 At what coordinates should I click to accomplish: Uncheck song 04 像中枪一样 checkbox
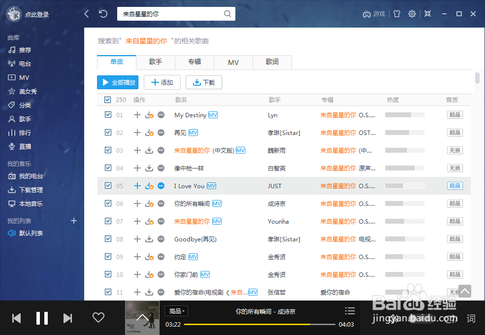pos(108,167)
